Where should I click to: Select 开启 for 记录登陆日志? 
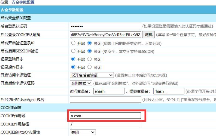click(73, 59)
